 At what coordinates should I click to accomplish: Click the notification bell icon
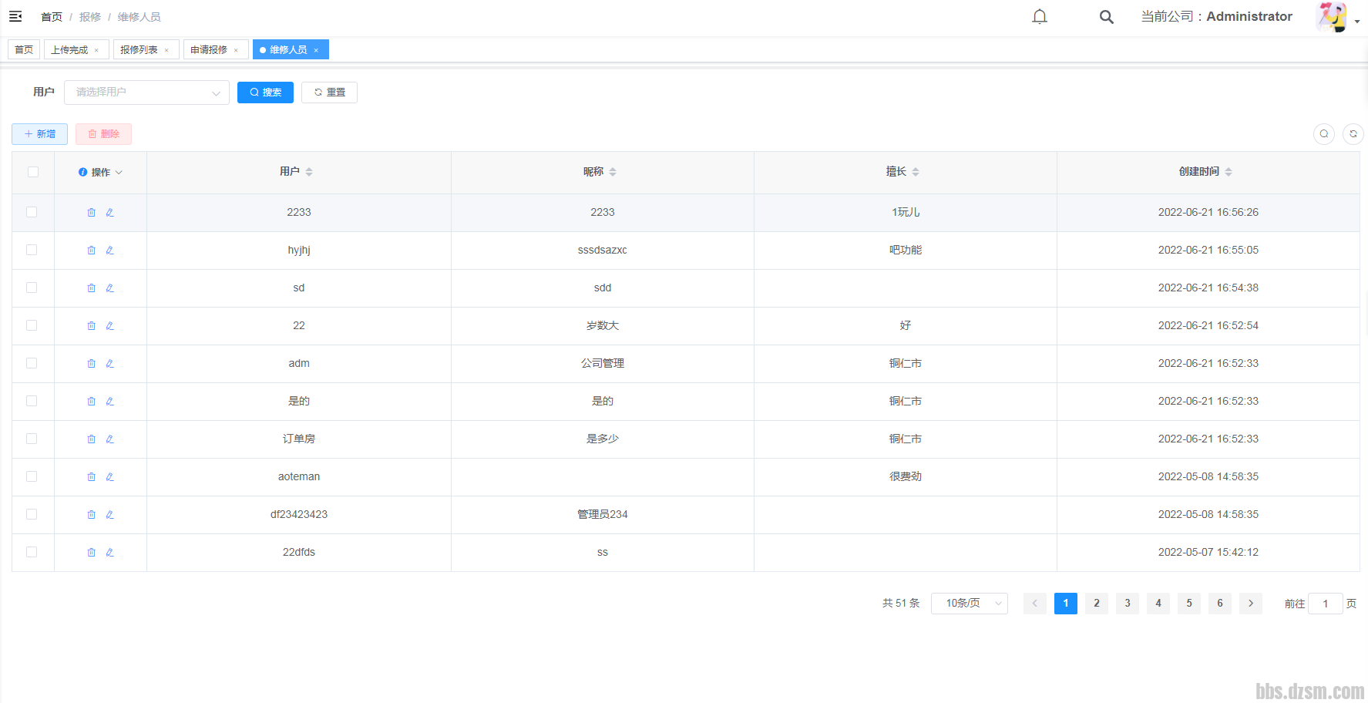point(1040,17)
